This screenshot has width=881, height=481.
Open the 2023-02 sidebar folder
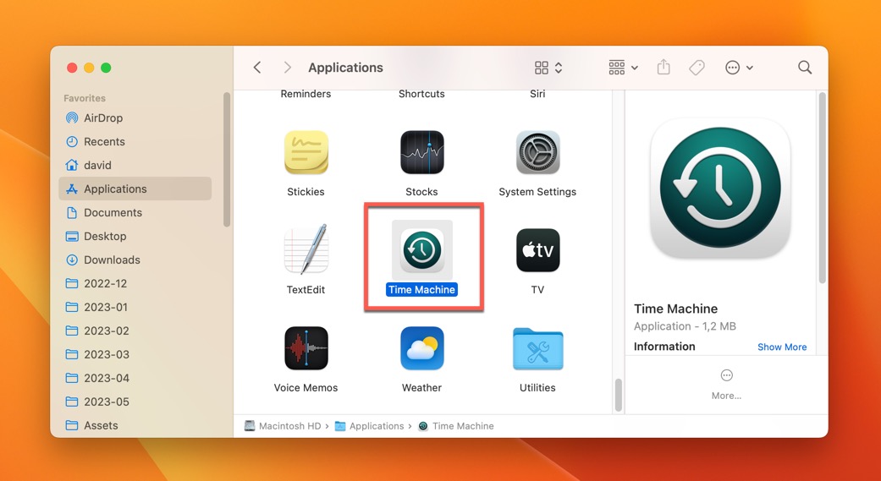[x=135, y=331]
